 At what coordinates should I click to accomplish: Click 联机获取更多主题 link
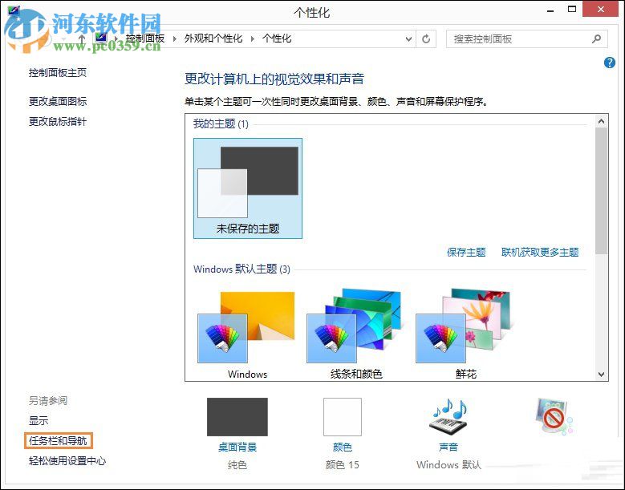[x=540, y=252]
